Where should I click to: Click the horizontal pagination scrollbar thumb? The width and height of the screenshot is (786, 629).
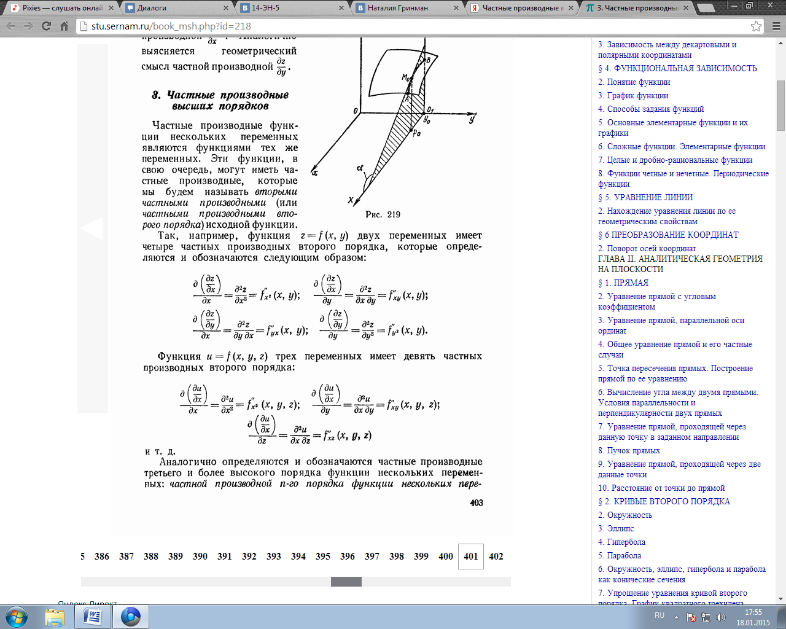(x=346, y=582)
